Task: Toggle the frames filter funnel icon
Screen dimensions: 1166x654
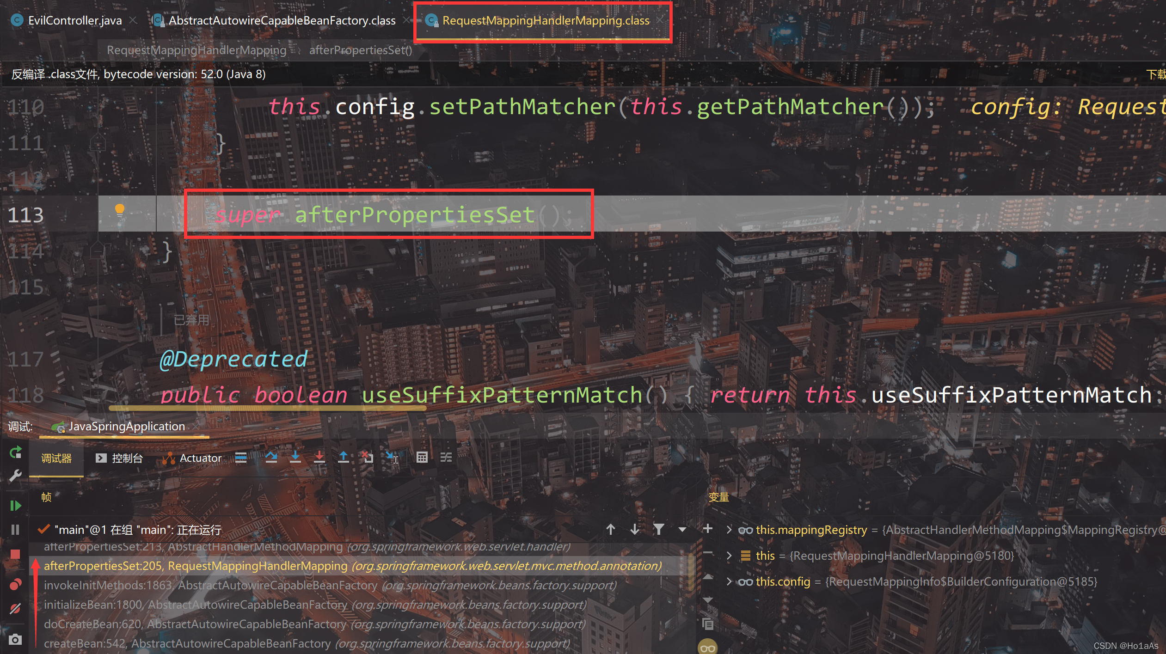Action: tap(658, 529)
